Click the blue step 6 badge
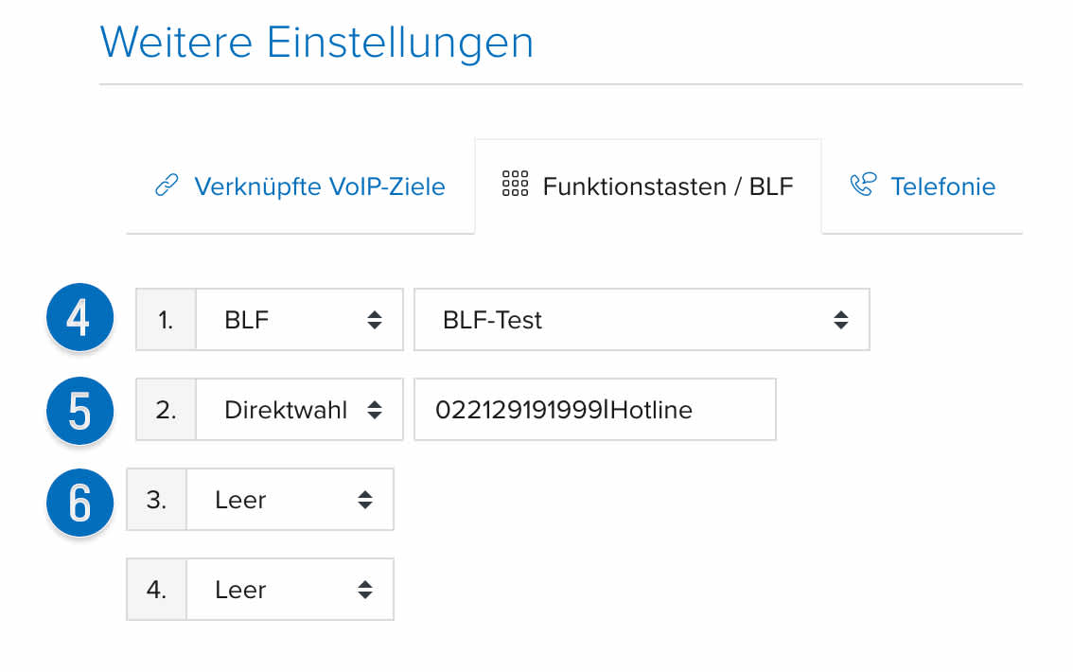 [79, 503]
